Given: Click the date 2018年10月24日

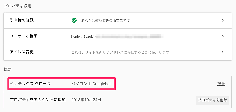Looking at the screenshot, I should click(86, 100).
